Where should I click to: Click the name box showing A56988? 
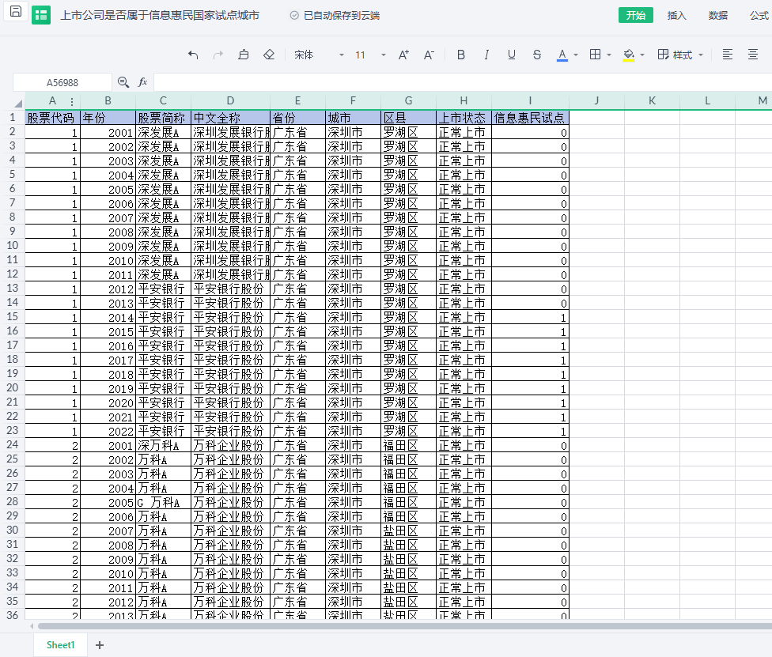(x=62, y=82)
